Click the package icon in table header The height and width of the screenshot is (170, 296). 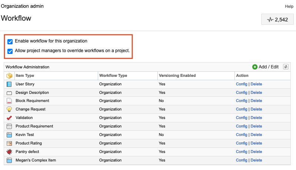[x=9, y=76]
